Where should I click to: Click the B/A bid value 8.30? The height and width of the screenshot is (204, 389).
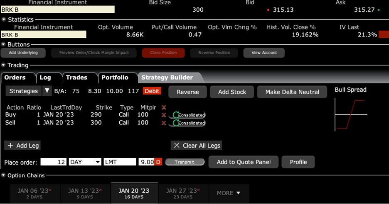(x=94, y=91)
